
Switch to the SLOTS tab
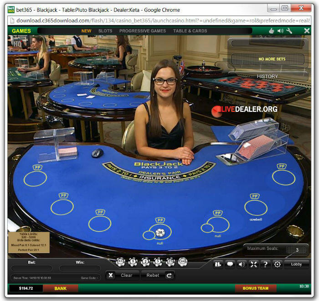point(105,31)
